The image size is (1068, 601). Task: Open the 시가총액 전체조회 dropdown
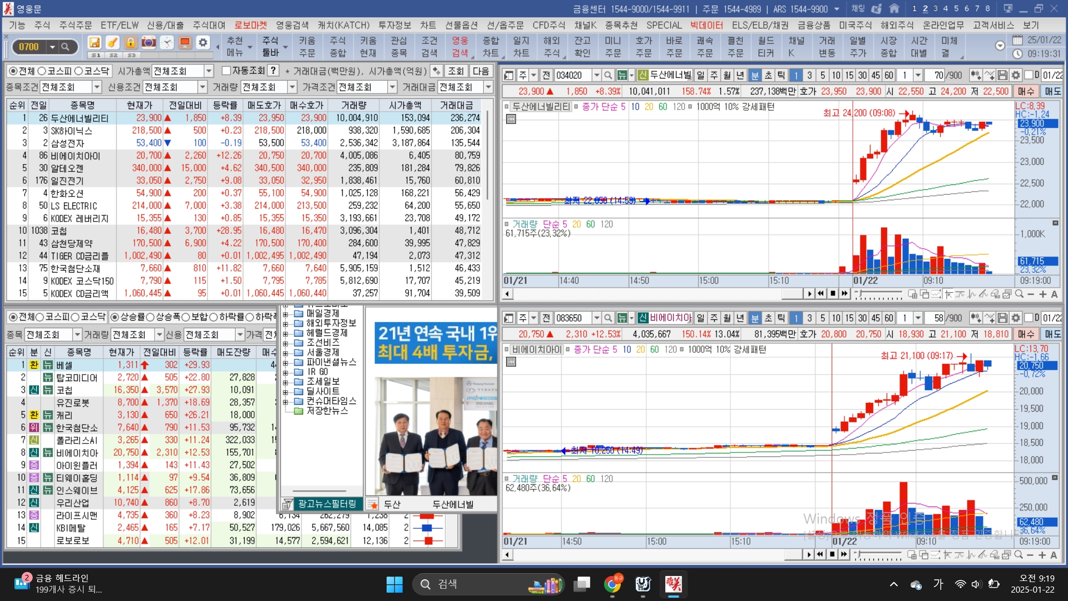(x=209, y=71)
